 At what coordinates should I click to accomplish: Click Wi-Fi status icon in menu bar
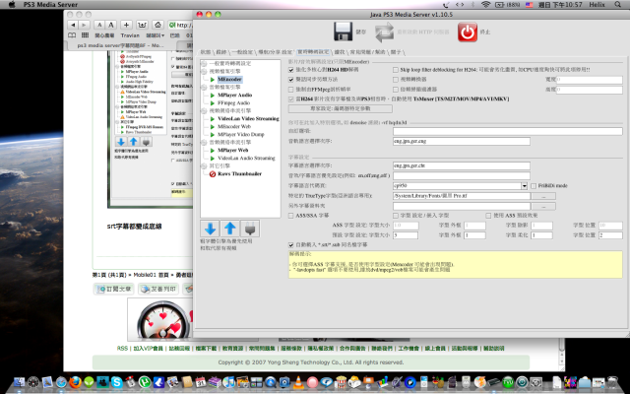tap(485, 4)
